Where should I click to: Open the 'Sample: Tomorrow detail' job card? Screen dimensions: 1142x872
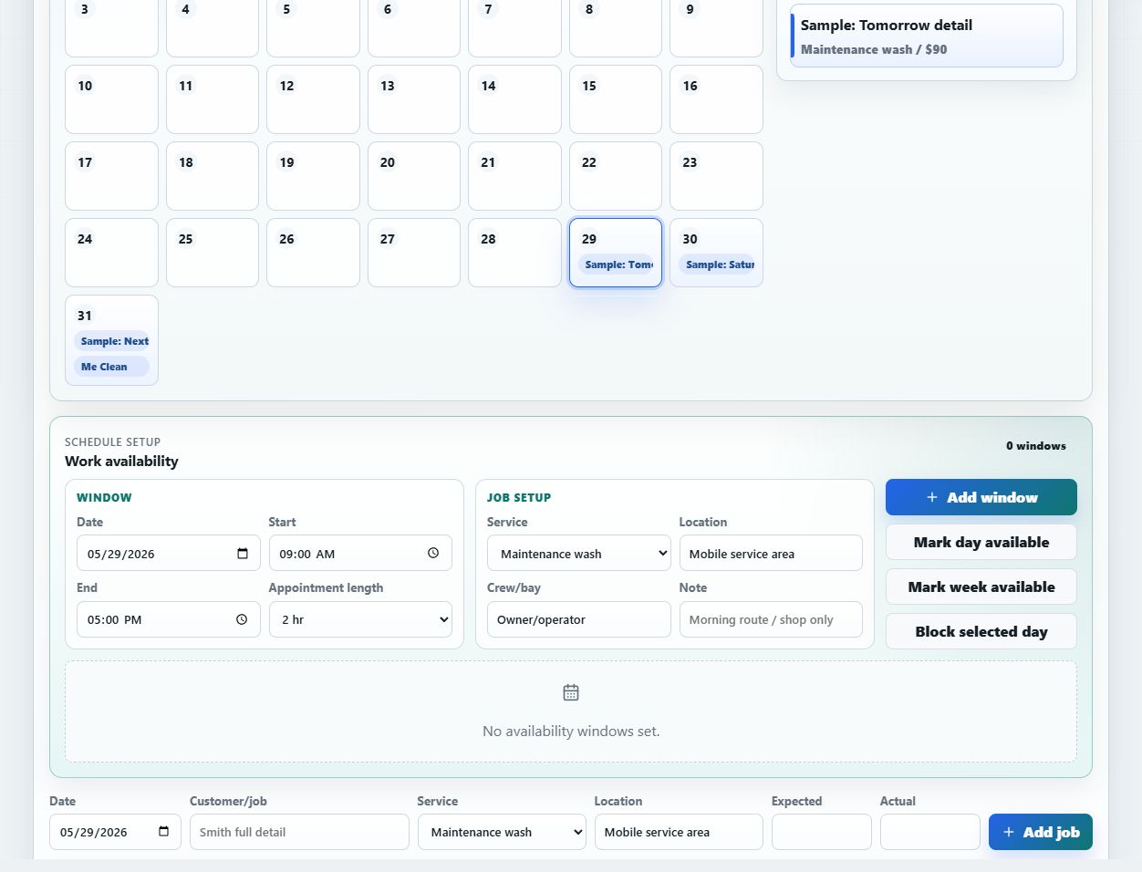pos(927,36)
